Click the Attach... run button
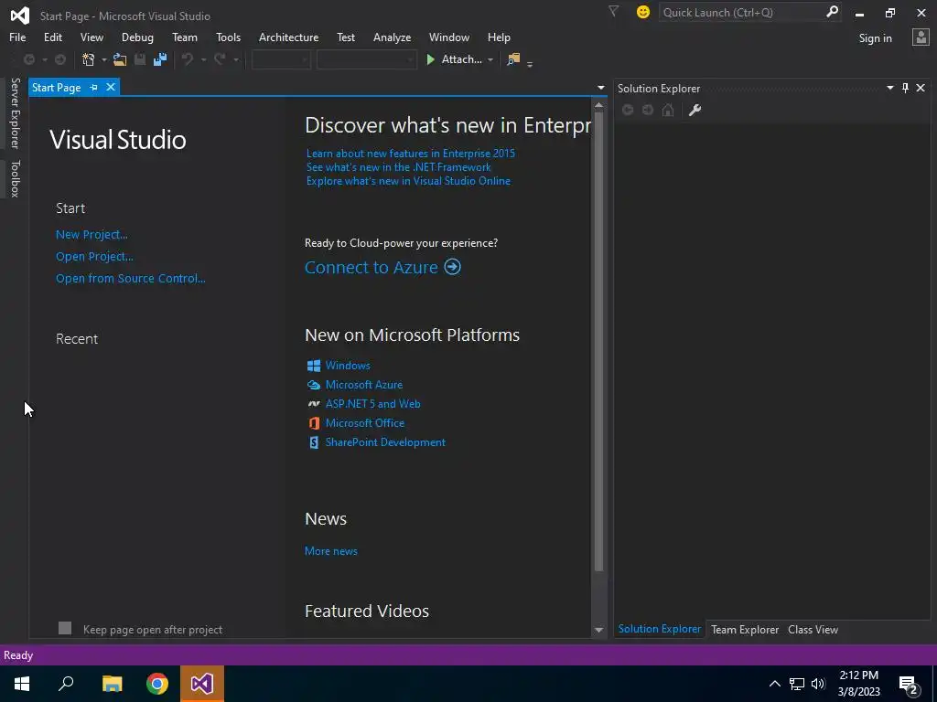This screenshot has height=702, width=937. tap(454, 59)
